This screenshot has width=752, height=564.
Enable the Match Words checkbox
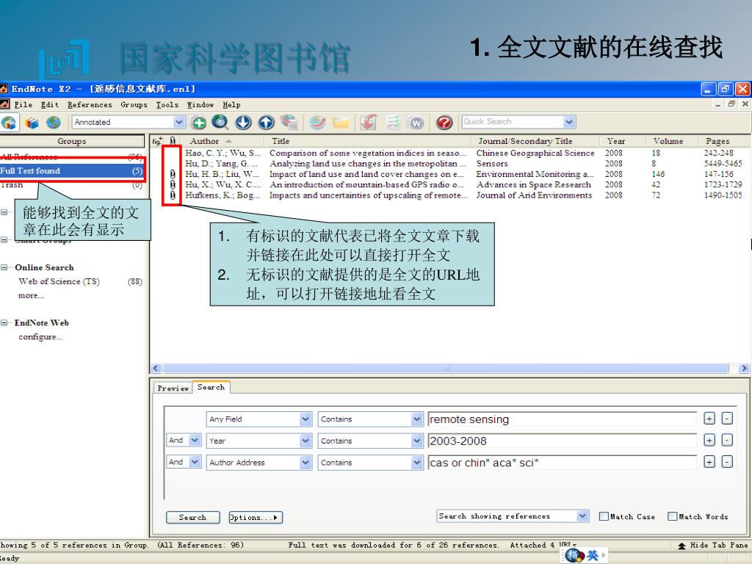pos(673,516)
